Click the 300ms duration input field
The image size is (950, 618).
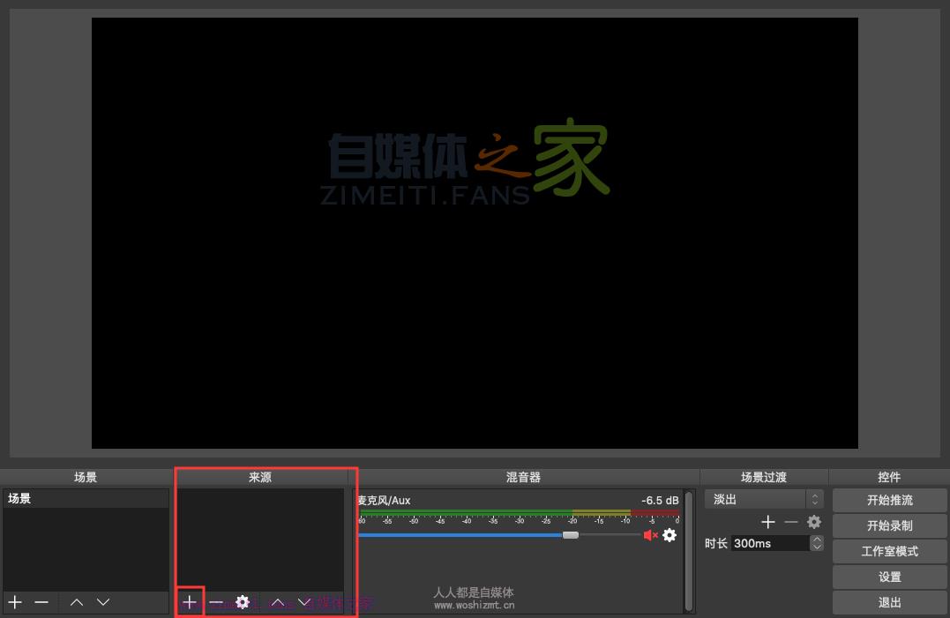(767, 543)
